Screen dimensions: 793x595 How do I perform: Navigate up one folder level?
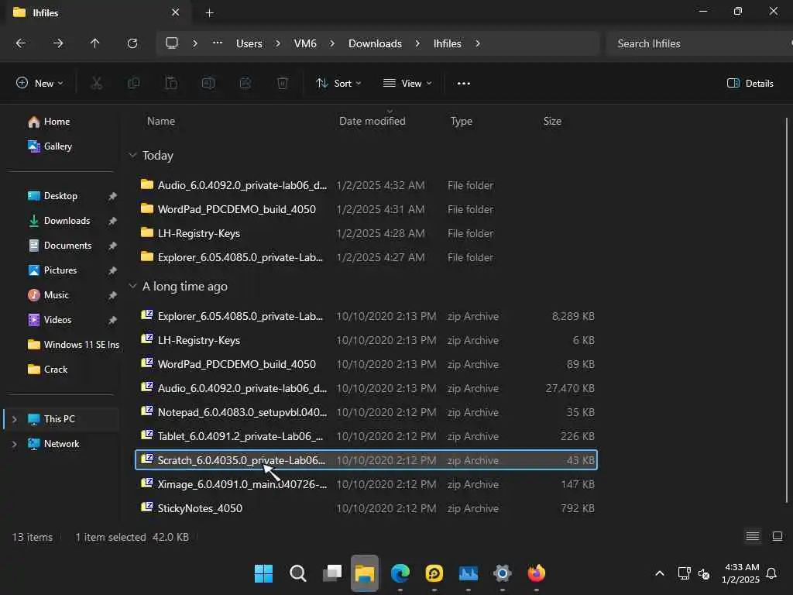tap(94, 43)
